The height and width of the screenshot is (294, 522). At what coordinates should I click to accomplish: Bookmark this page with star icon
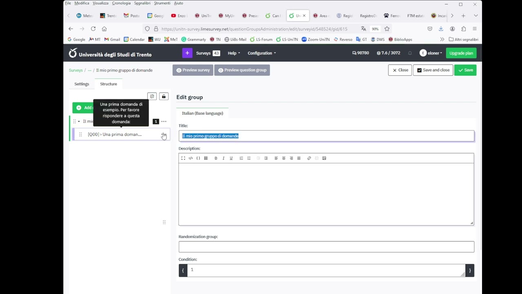tap(387, 29)
